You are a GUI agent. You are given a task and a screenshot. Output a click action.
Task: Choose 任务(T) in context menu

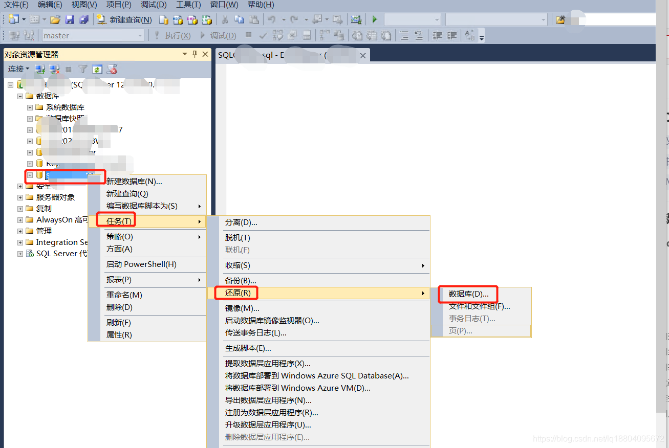tap(147, 221)
